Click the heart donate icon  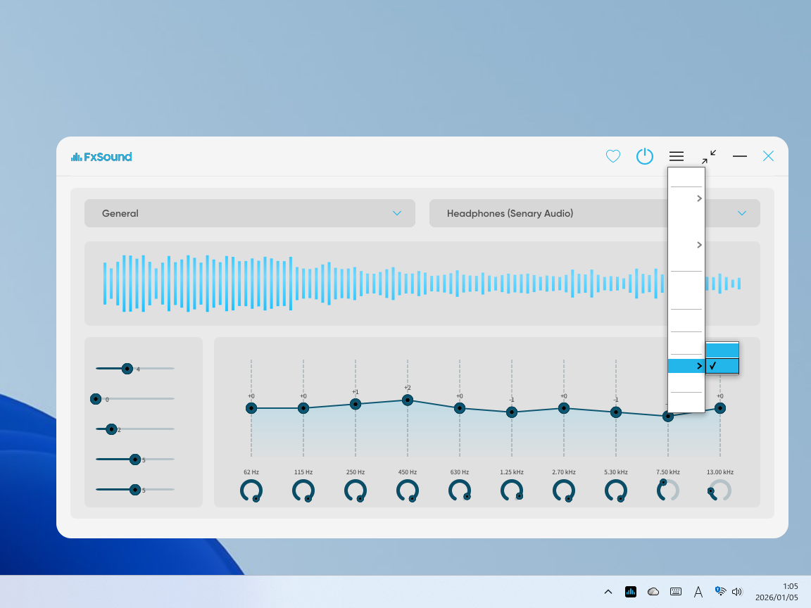[x=613, y=156]
